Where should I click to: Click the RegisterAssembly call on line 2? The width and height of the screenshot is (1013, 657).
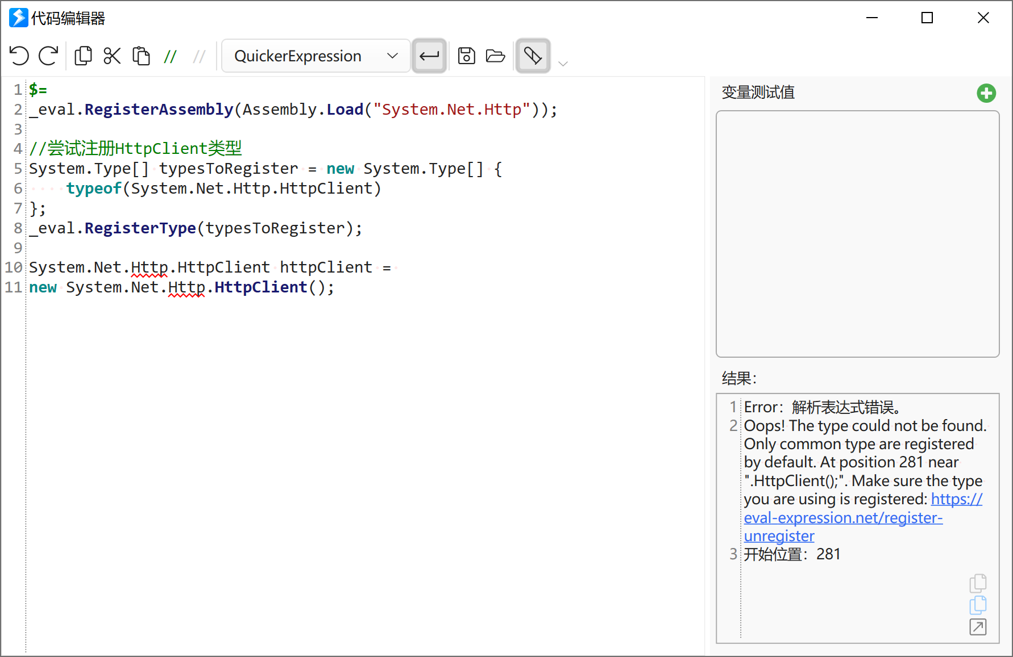point(159,109)
